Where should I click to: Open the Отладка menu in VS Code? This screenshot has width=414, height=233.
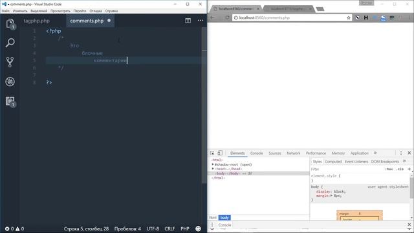click(96, 11)
